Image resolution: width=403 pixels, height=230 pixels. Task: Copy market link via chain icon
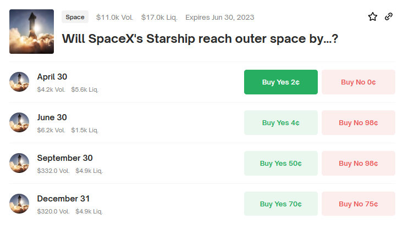tap(389, 16)
